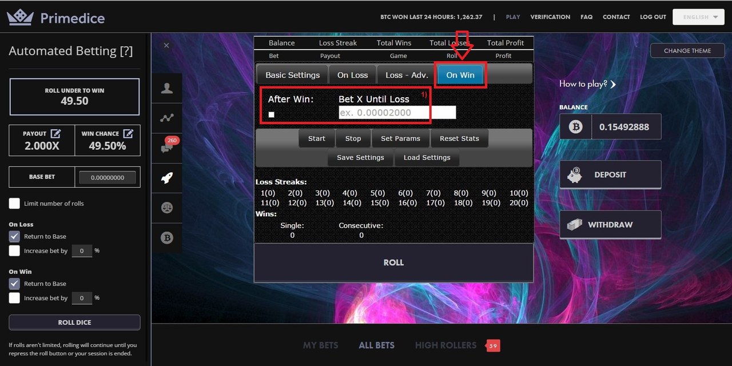Click the WITHDRAW button
Viewport: 732px width, 366px height.
pos(610,225)
